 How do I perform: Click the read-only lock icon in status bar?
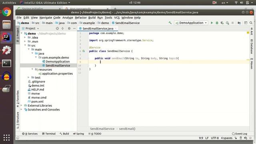[x=236, y=138]
